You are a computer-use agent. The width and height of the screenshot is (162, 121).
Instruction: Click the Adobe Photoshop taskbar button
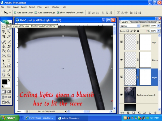tap(72, 118)
